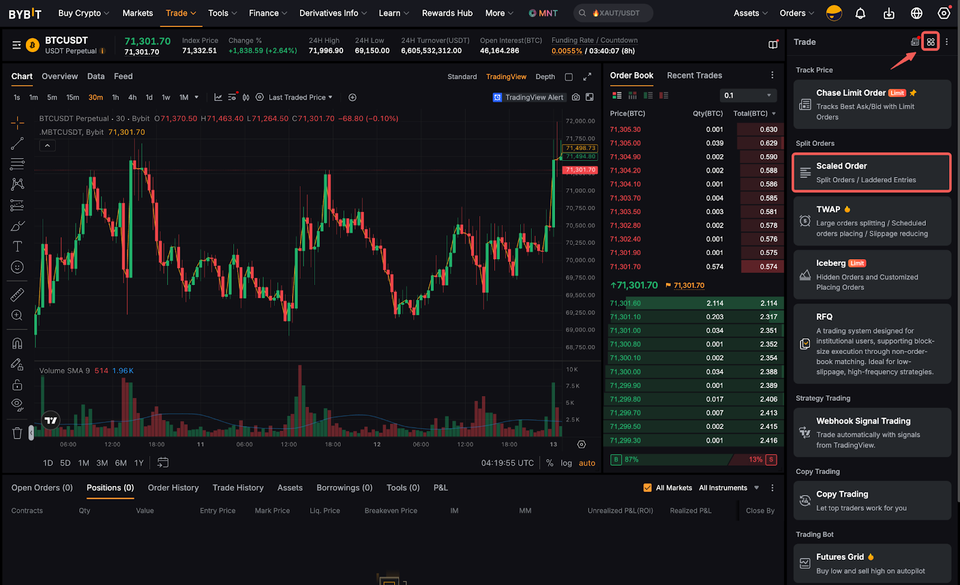Image resolution: width=960 pixels, height=585 pixels.
Task: Select the trend line drawing tool
Action: 17,143
